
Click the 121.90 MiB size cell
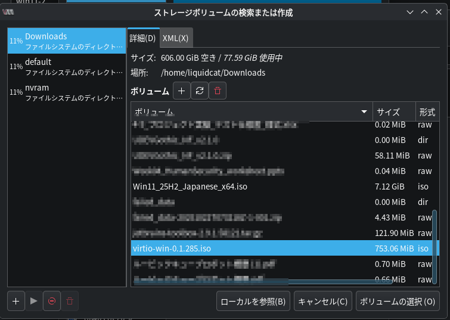[394, 233]
